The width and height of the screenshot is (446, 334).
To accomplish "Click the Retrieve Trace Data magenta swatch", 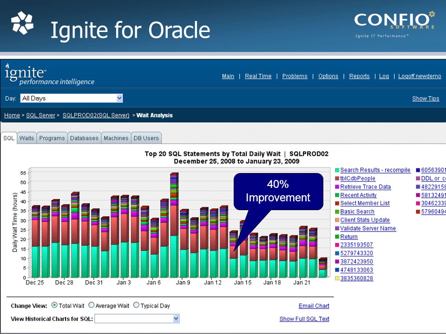I will (337, 187).
